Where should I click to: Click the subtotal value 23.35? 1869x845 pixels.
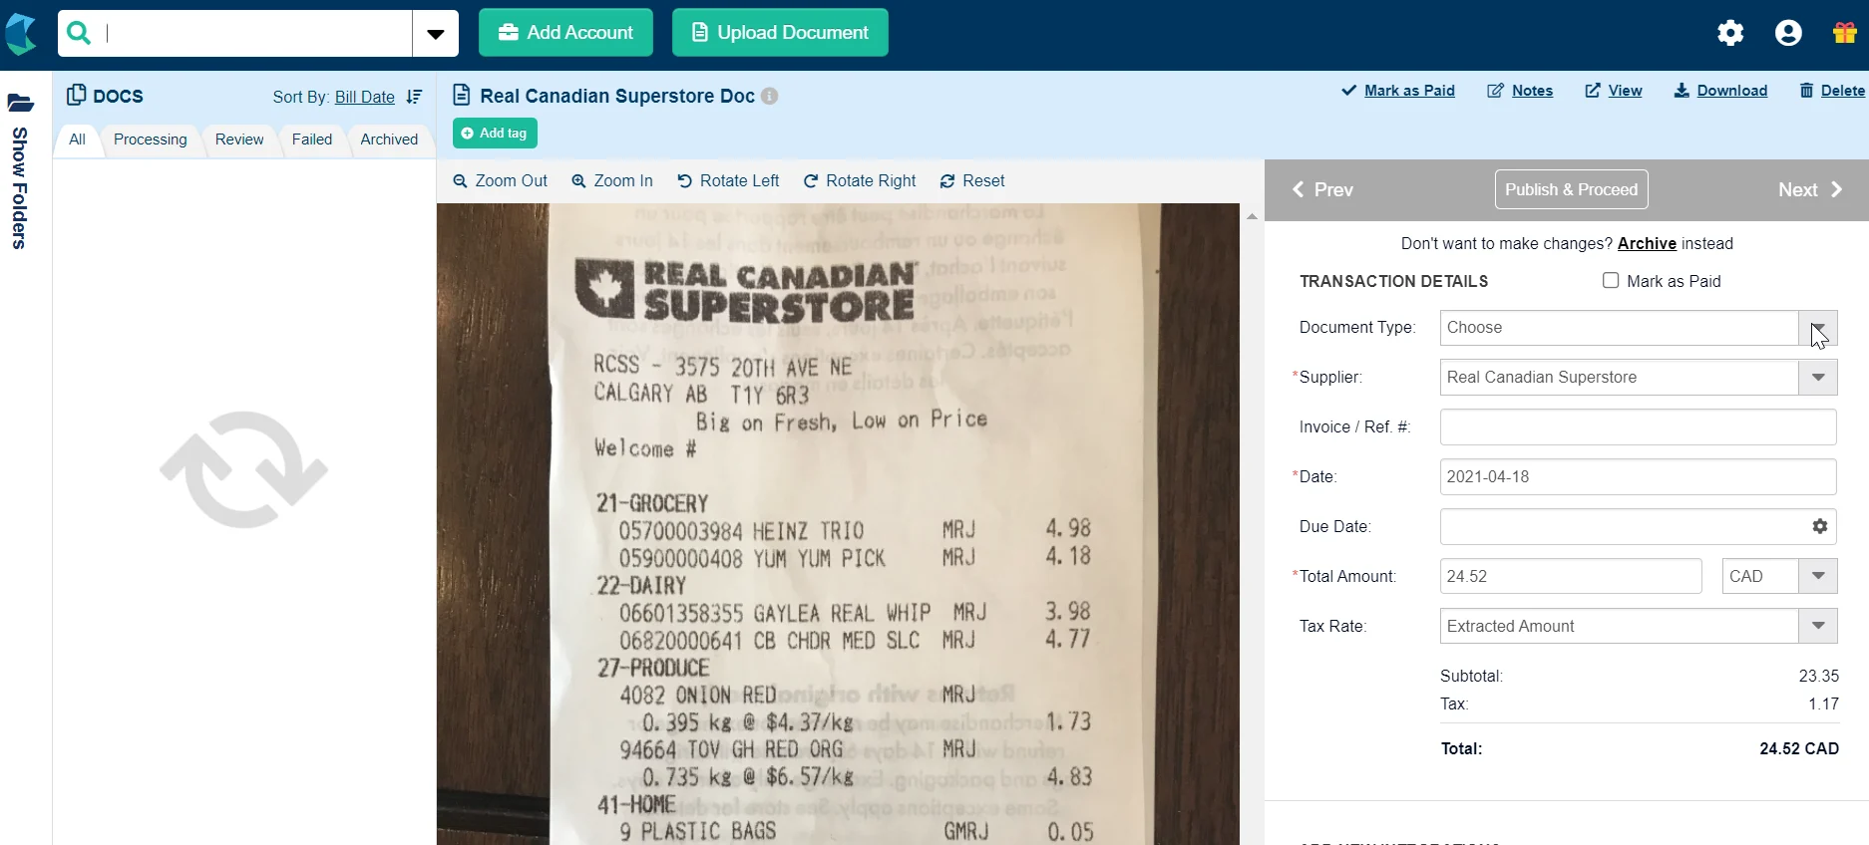[1819, 676]
